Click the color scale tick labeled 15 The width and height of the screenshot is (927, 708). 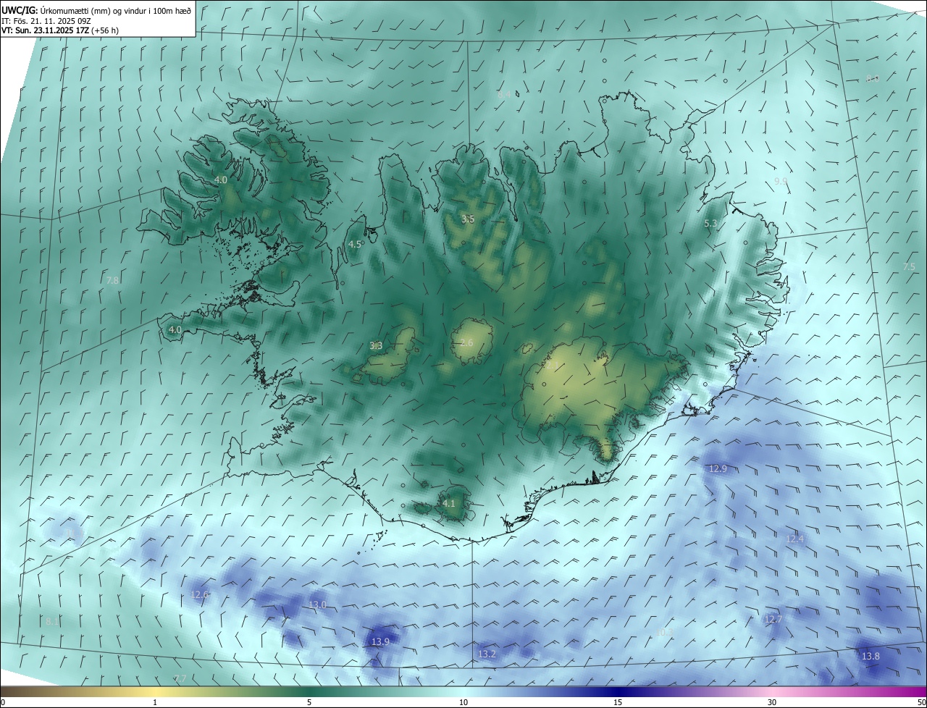coord(618,702)
